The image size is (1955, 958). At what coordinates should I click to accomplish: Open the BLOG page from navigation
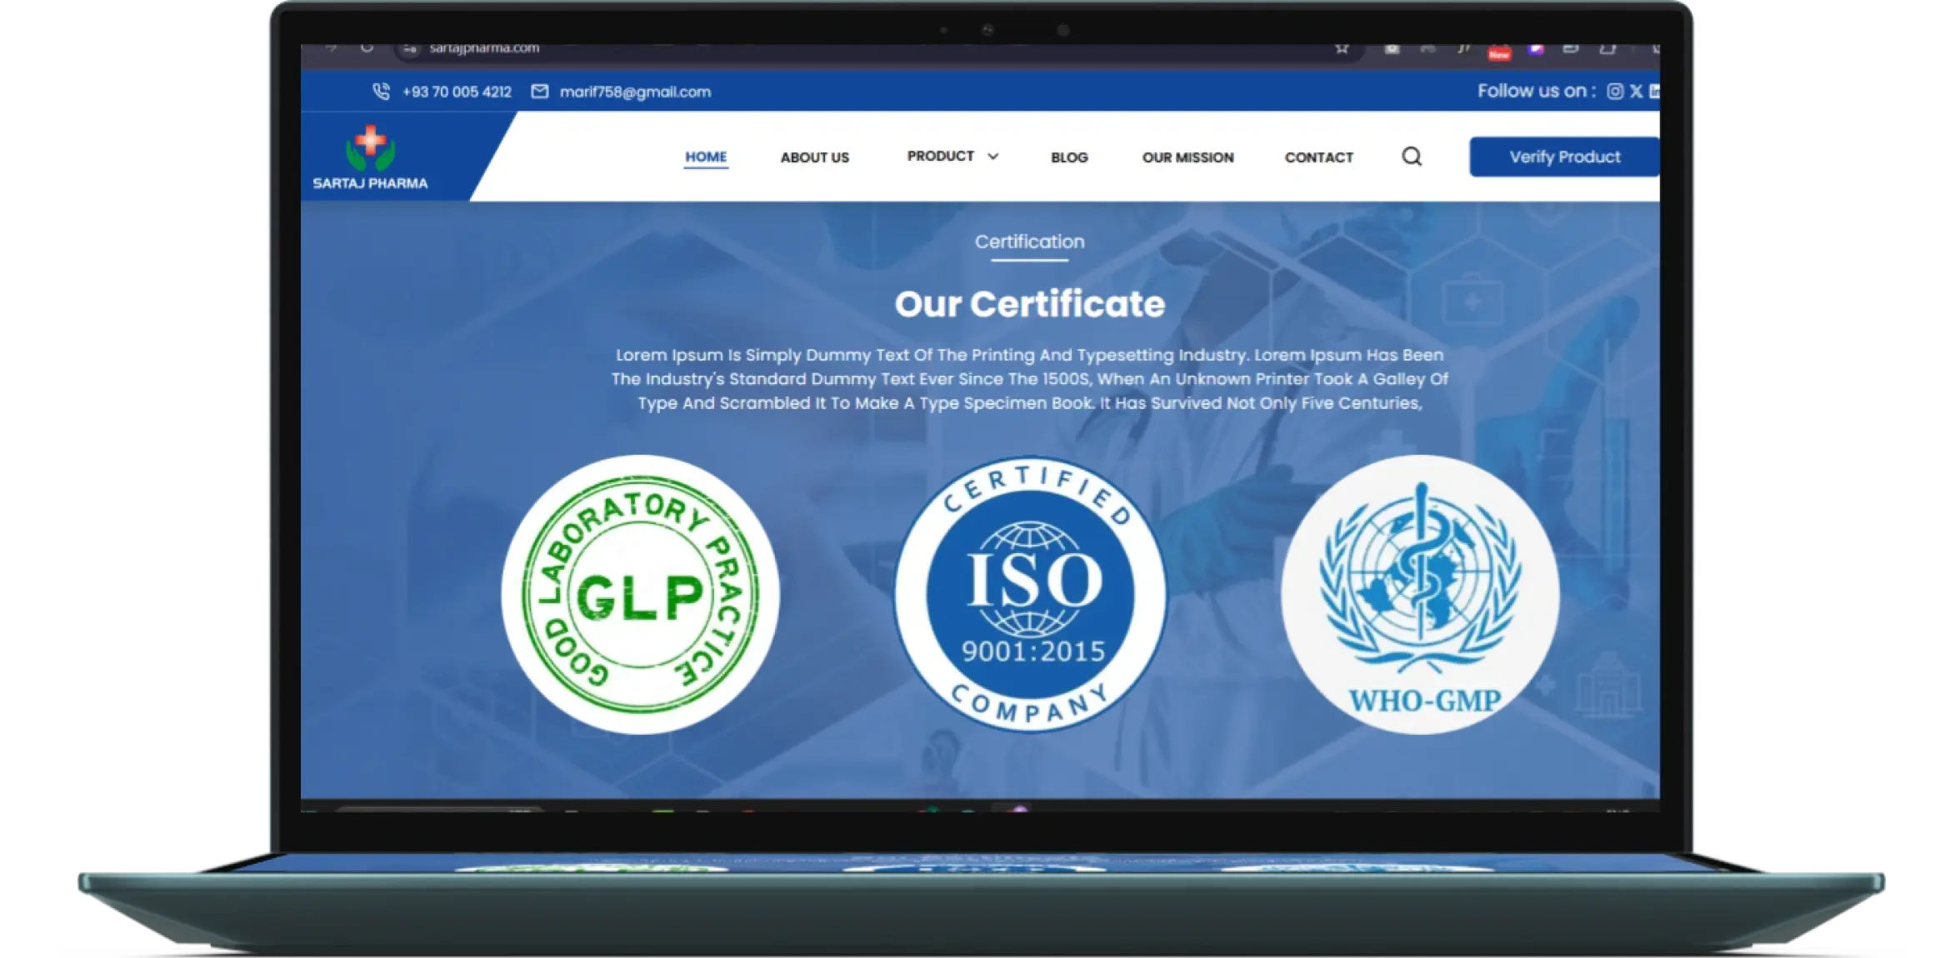1068,157
